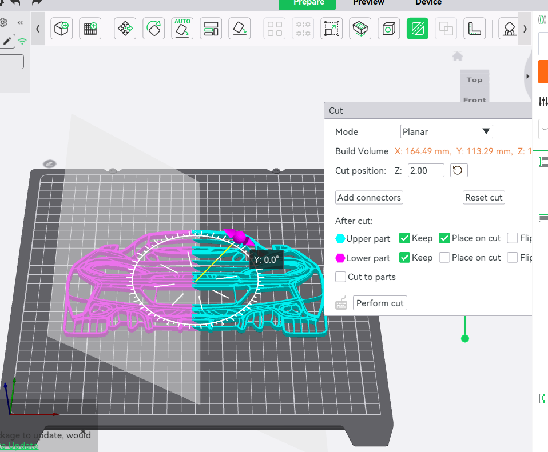Switch to the Preview tab
Image resolution: width=548 pixels, height=452 pixels.
[x=368, y=3]
